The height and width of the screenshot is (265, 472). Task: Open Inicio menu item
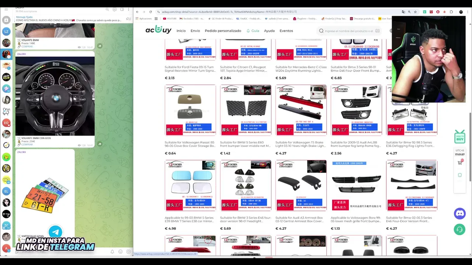point(181,31)
